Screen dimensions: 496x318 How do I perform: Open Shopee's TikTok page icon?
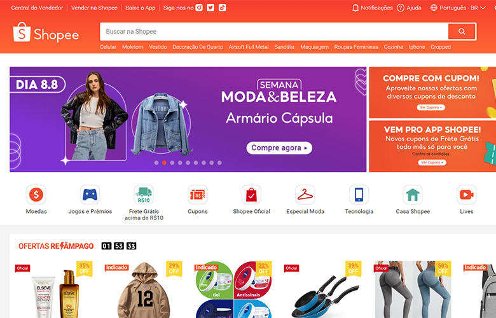[x=222, y=8]
